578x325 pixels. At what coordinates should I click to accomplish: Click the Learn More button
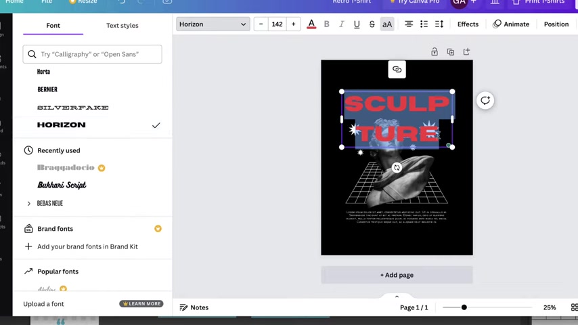click(141, 303)
